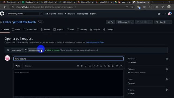Open Projects gear settings
Viewport: 174px width, 98px height.
pyautogui.click(x=167, y=90)
